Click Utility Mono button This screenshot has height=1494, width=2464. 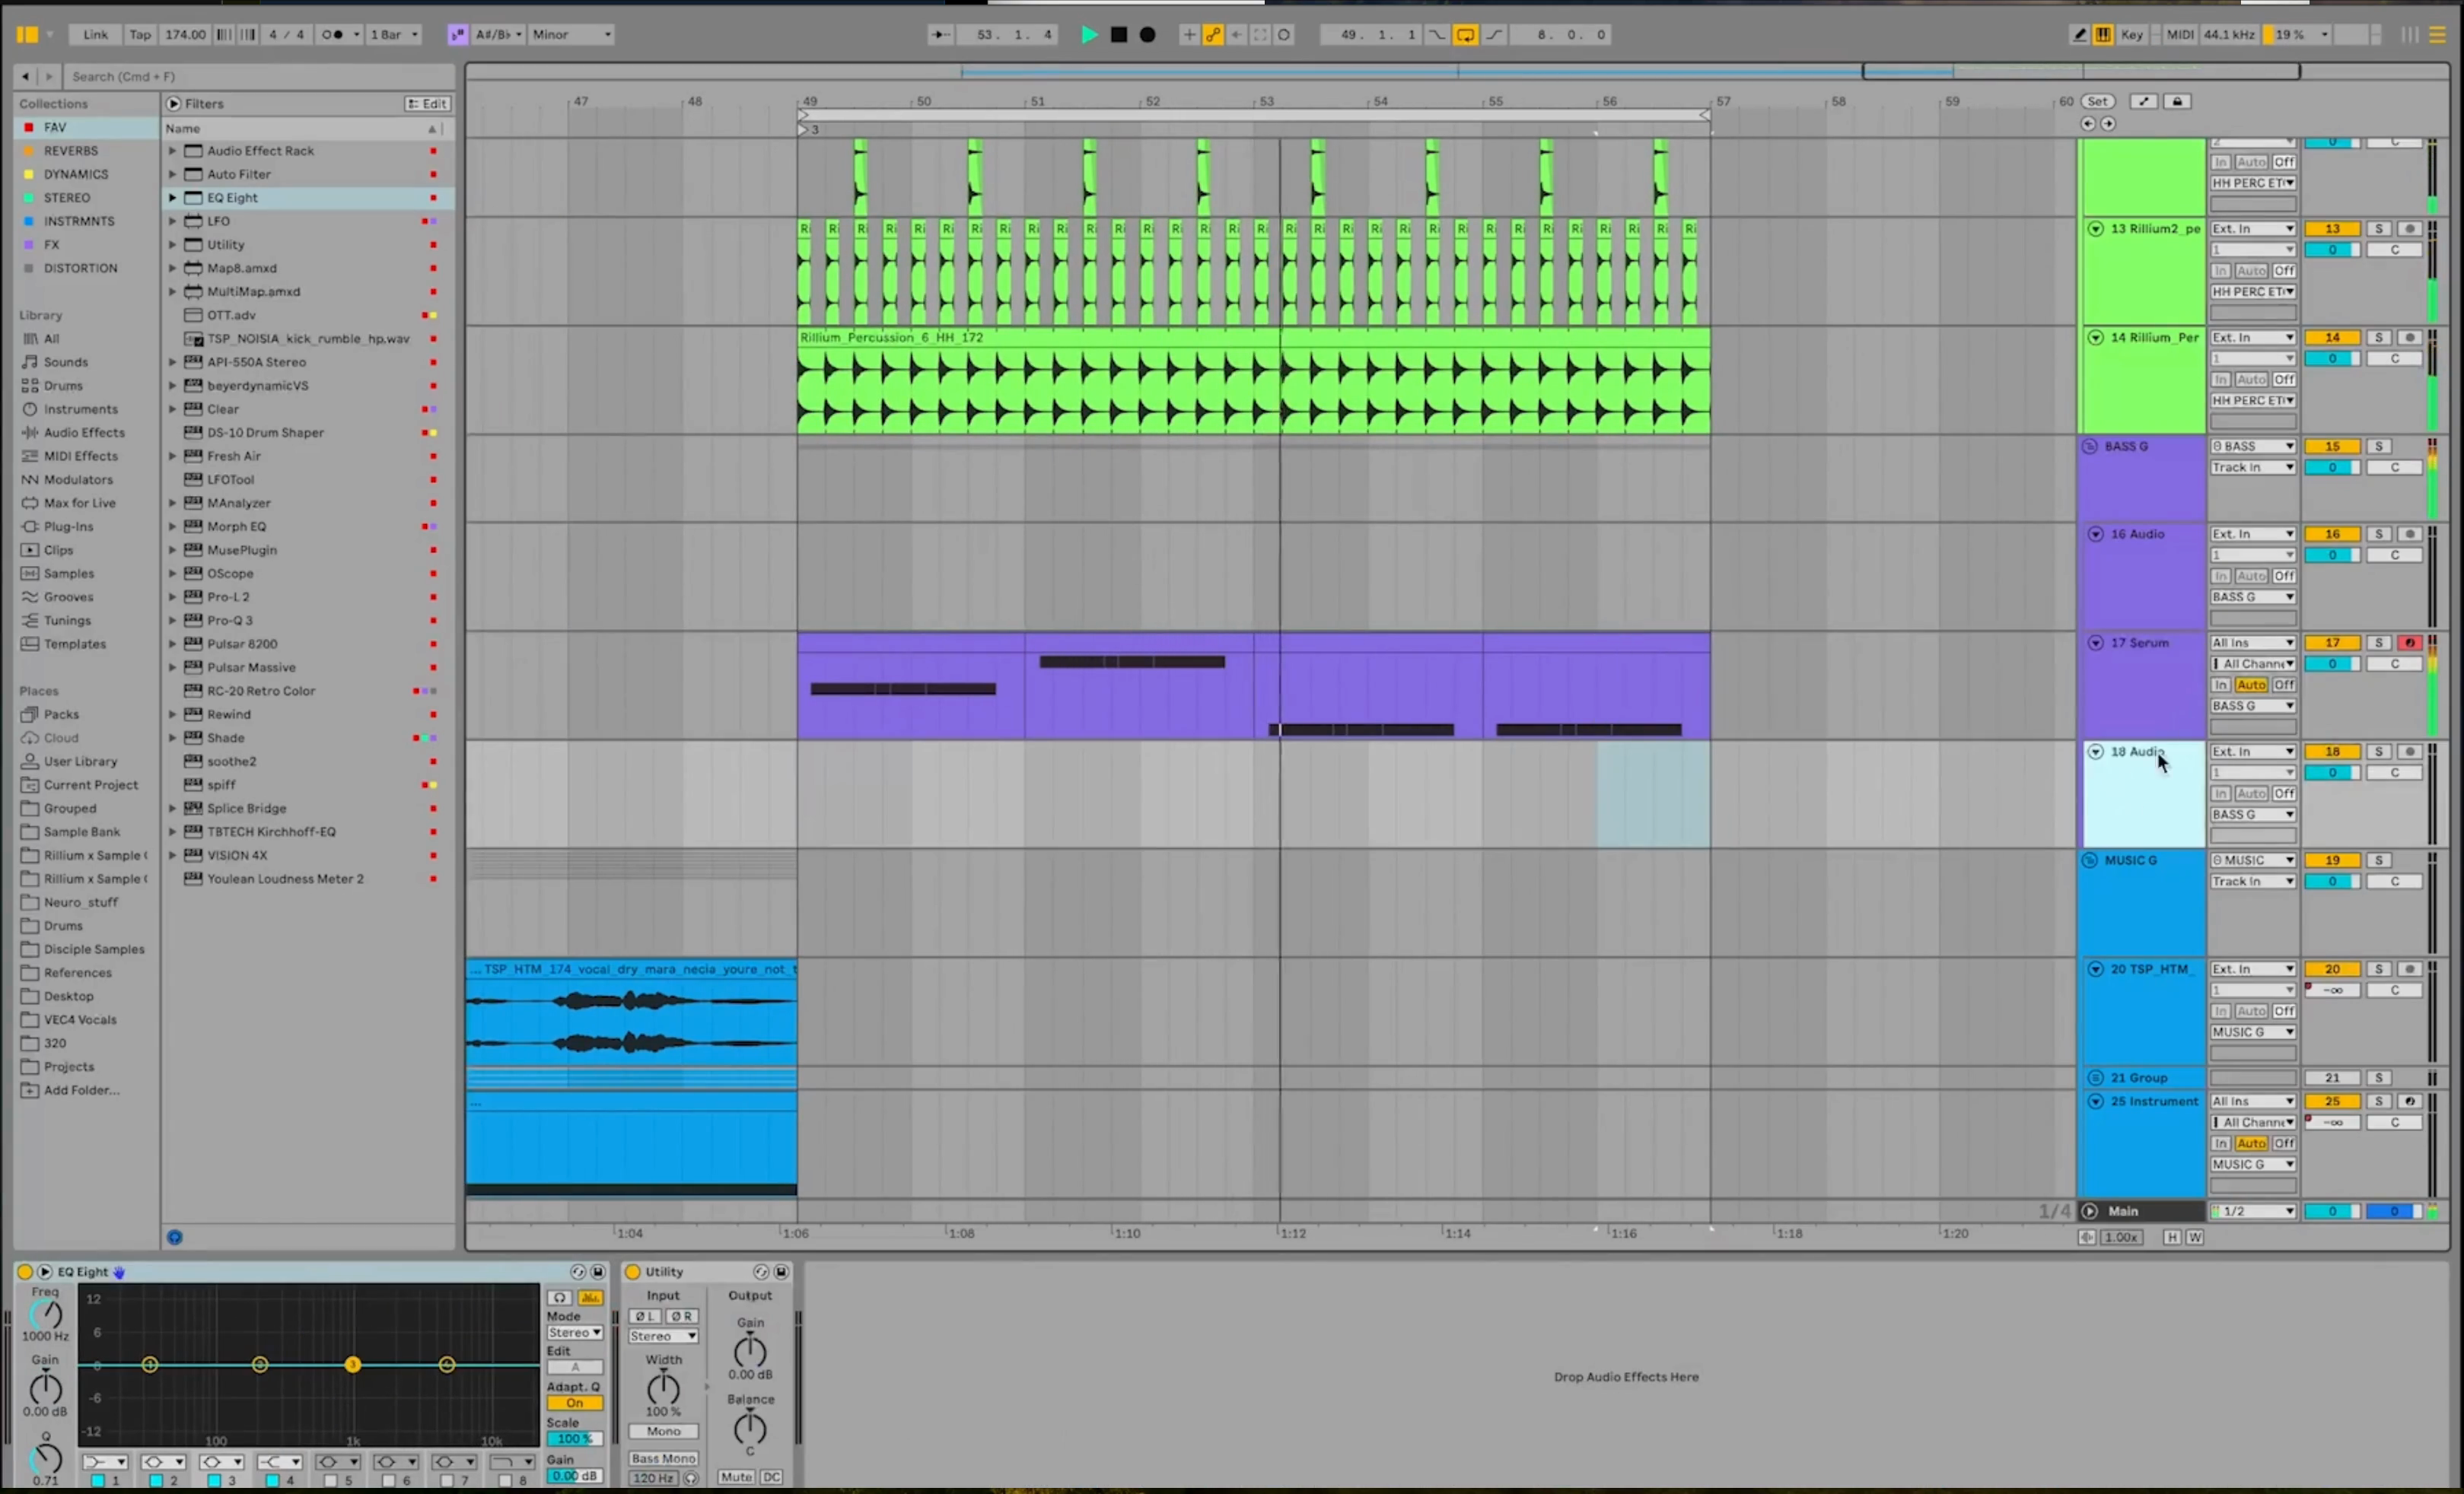(663, 1432)
